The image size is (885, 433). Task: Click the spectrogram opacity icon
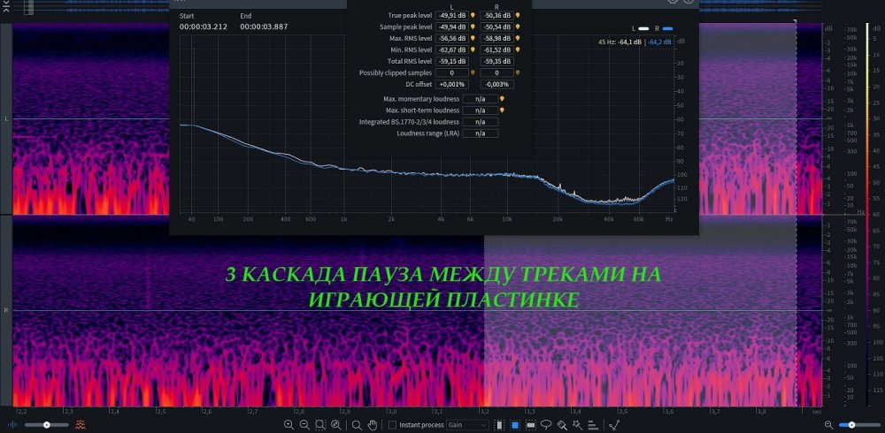point(81,424)
